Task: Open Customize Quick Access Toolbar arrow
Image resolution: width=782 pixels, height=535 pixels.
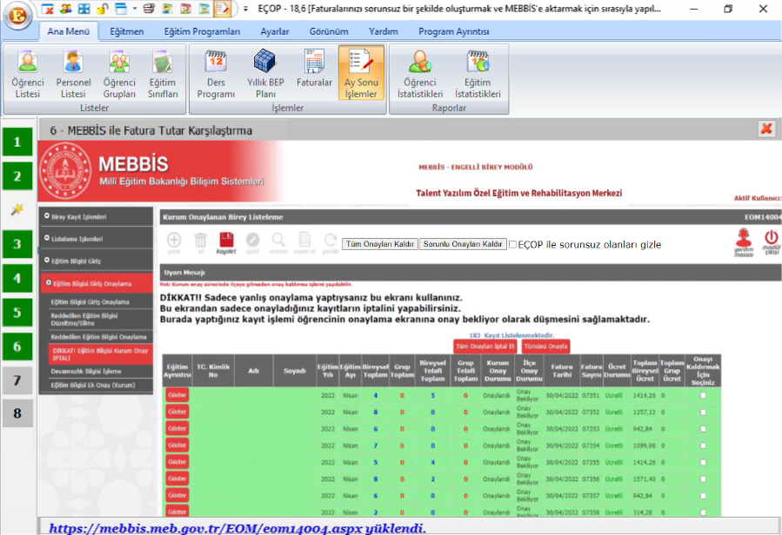Action: click(x=245, y=9)
